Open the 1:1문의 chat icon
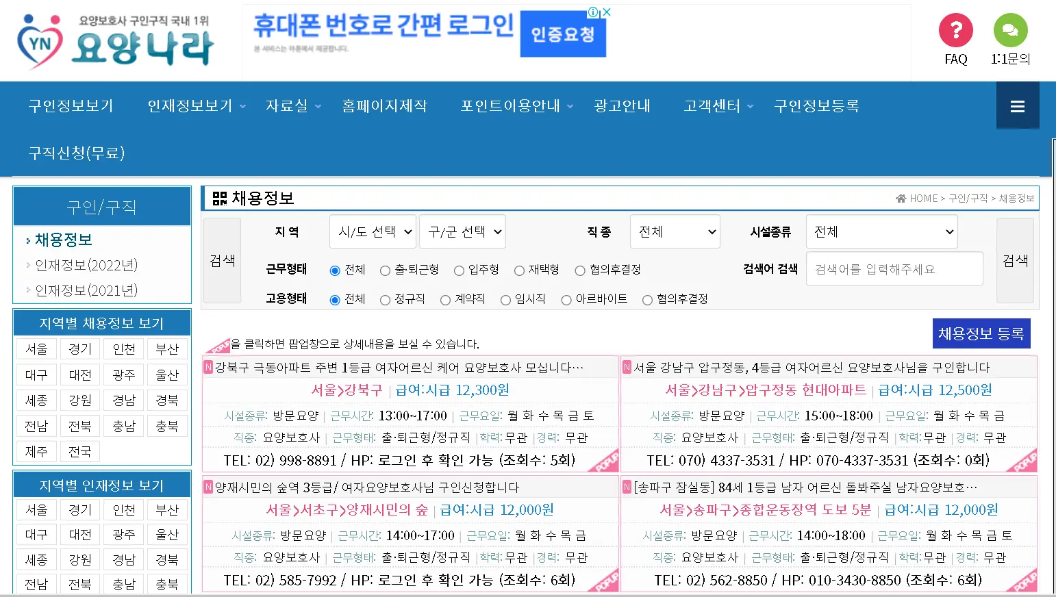 pos(1010,31)
